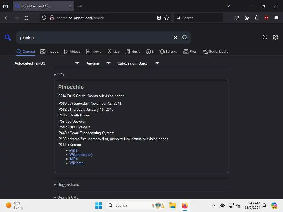Click the text 'Park Hye-ryun'
Viewport: 283px width, 212px height.
click(79, 127)
